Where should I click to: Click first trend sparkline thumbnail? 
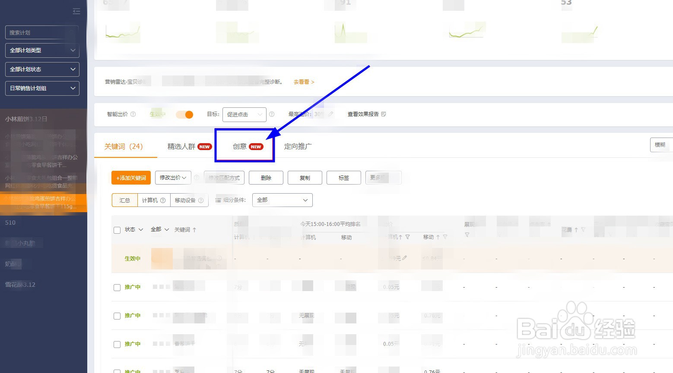(123, 33)
